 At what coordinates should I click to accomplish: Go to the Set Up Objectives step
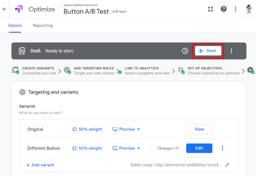(204, 70)
